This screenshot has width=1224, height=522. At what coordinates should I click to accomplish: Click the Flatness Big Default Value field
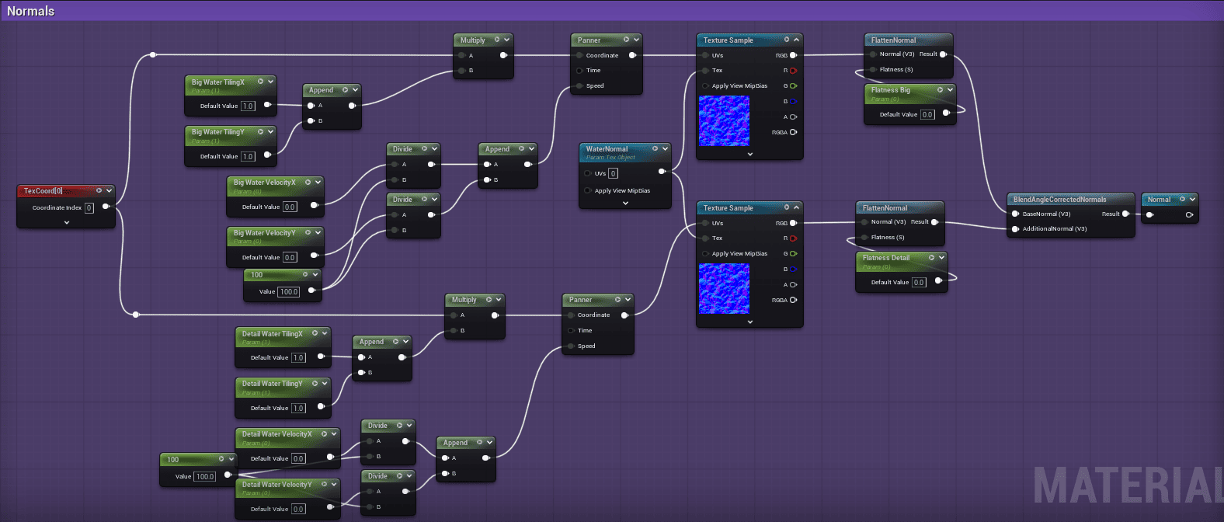[x=927, y=114]
